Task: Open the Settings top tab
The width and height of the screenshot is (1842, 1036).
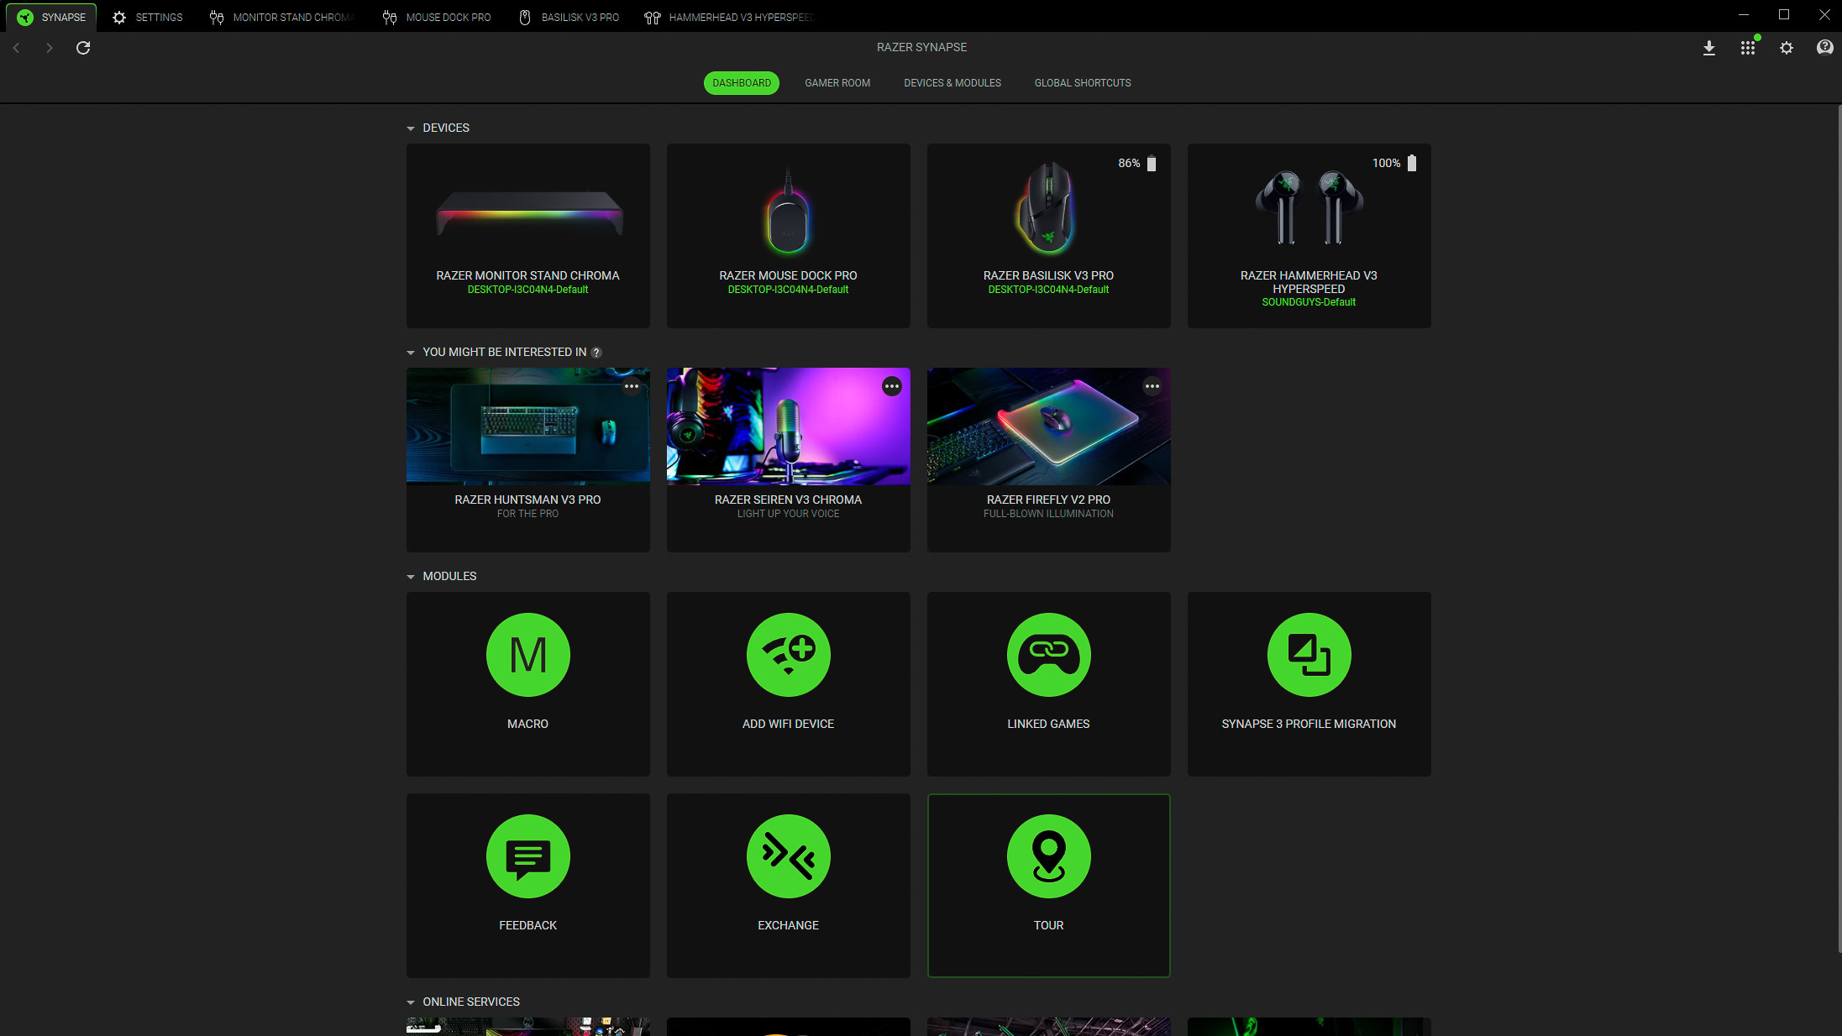Action: pyautogui.click(x=148, y=17)
